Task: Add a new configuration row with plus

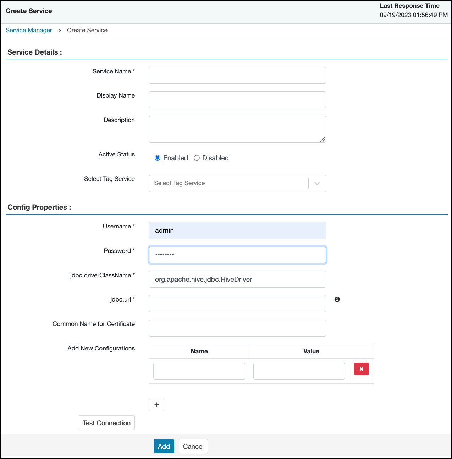Action: pos(156,405)
